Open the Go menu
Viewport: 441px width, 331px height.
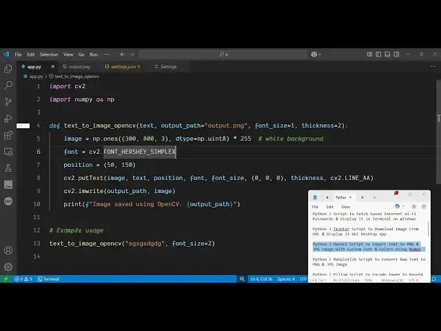click(81, 54)
